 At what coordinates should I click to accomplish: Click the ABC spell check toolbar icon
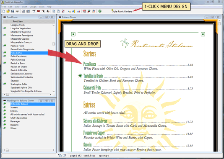(34, 11)
